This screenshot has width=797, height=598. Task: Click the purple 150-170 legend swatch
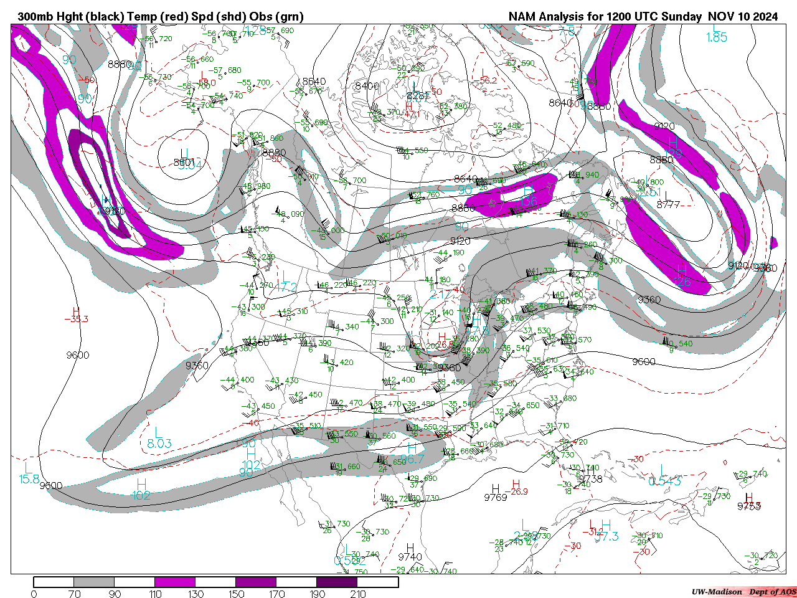[256, 582]
